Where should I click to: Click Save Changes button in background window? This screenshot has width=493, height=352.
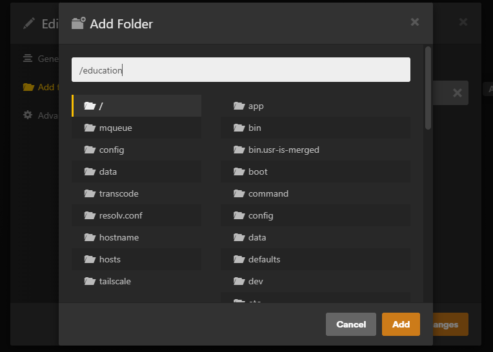450,324
